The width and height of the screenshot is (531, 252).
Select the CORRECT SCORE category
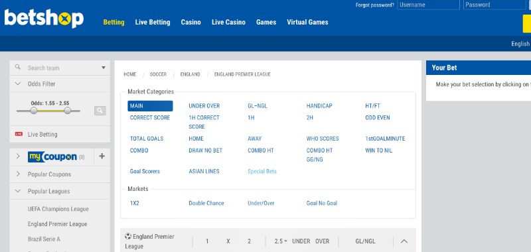point(150,118)
